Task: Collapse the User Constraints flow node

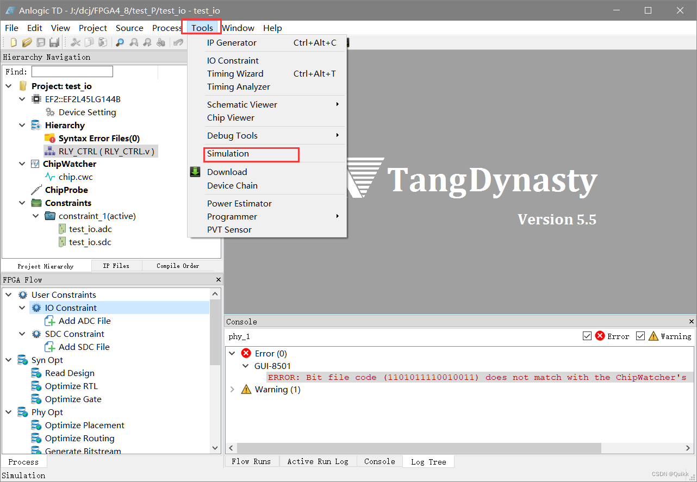Action: pyautogui.click(x=9, y=295)
